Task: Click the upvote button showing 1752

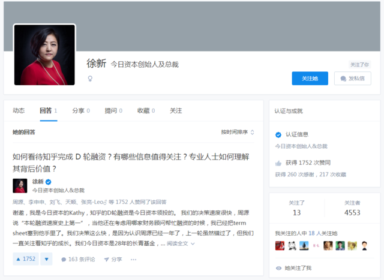Action: click(x=25, y=259)
